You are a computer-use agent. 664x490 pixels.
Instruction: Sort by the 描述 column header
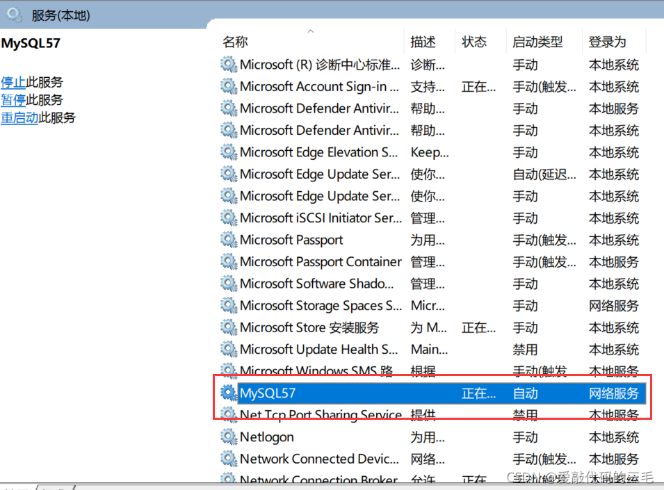click(423, 42)
